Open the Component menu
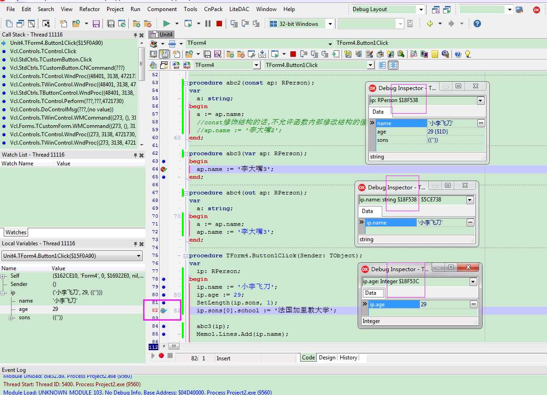The image size is (547, 395). point(162,9)
